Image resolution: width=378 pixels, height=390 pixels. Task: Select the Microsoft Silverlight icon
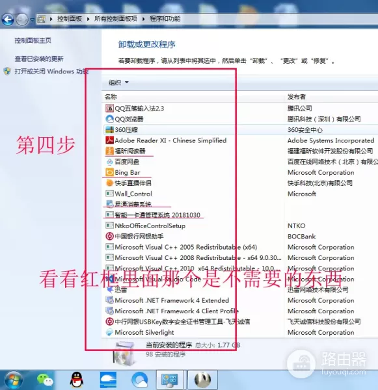[109, 332]
